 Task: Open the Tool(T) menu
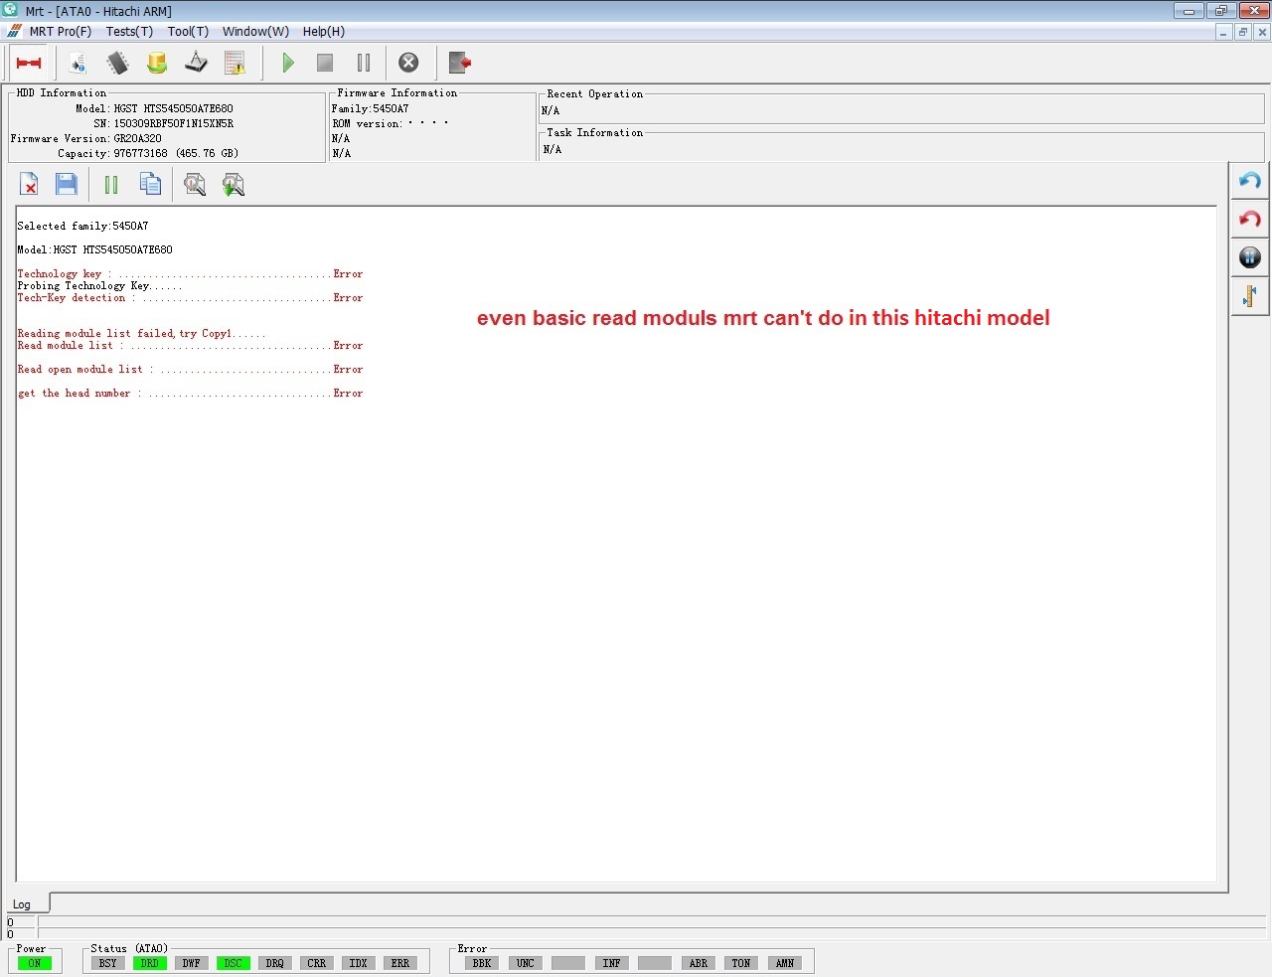pyautogui.click(x=188, y=32)
